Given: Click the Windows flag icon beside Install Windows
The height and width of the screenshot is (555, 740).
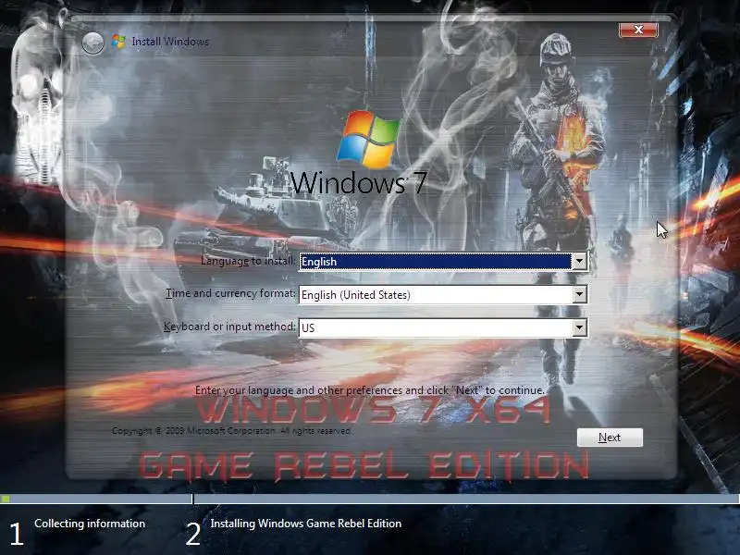Looking at the screenshot, I should (x=118, y=42).
